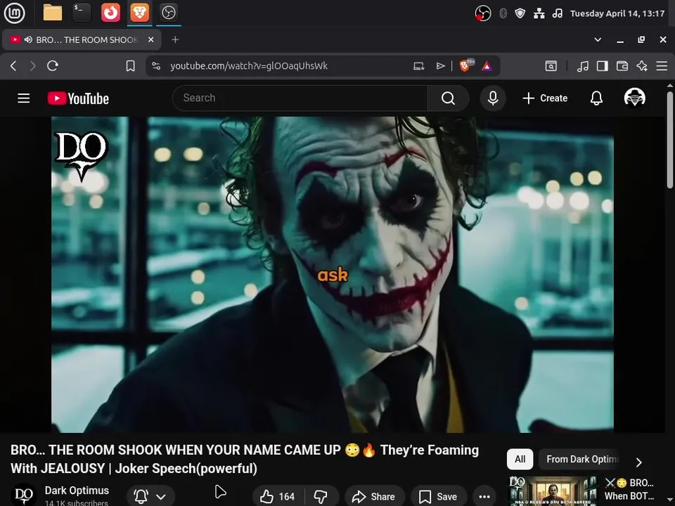Switch to OBS Studio in the panel
Screen dimensions: 675x506
(x=168, y=13)
